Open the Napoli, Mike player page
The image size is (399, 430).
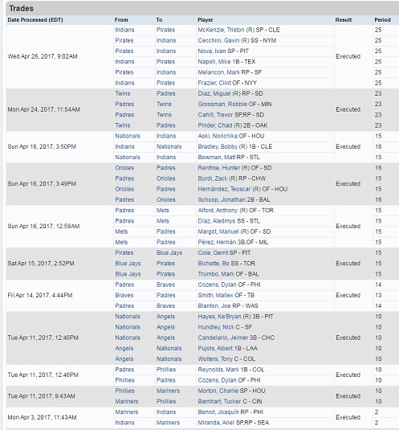214,62
